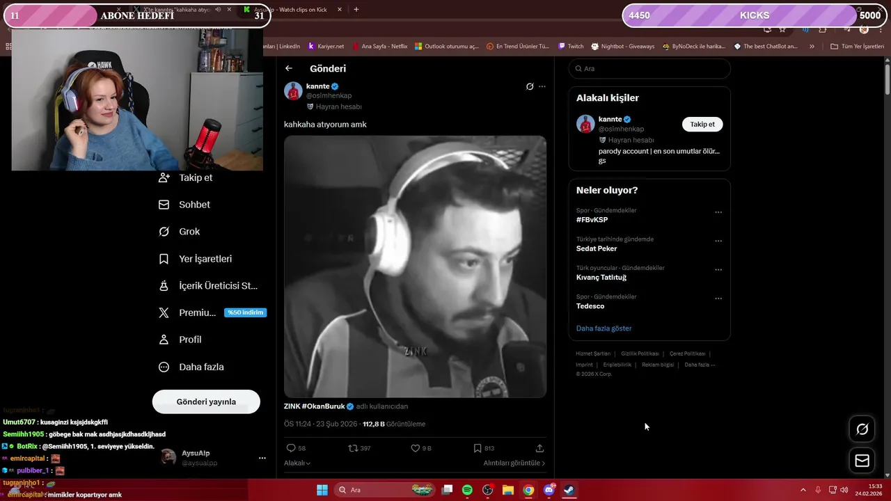
Task: Click the Ara search field on X
Action: tap(649, 68)
